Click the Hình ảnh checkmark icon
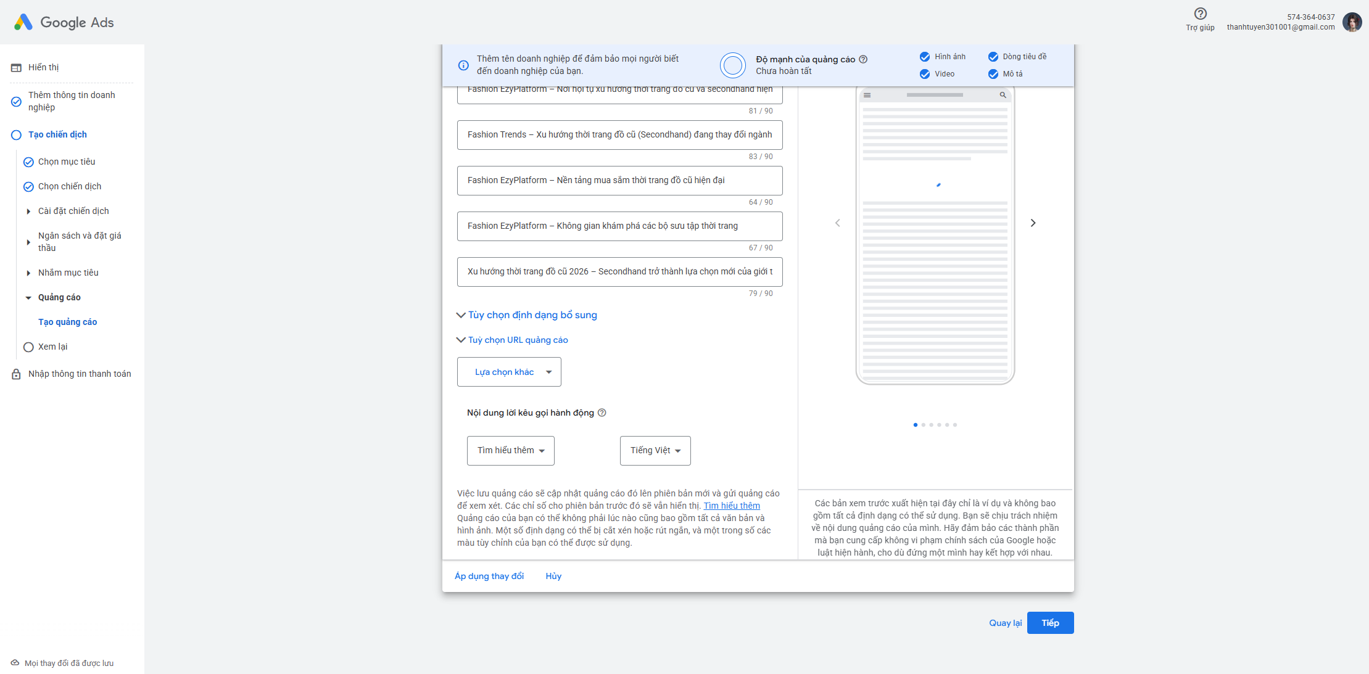The width and height of the screenshot is (1369, 674). 925,57
